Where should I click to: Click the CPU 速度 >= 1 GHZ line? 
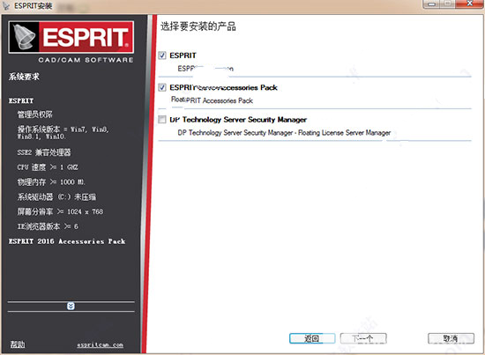click(x=48, y=167)
